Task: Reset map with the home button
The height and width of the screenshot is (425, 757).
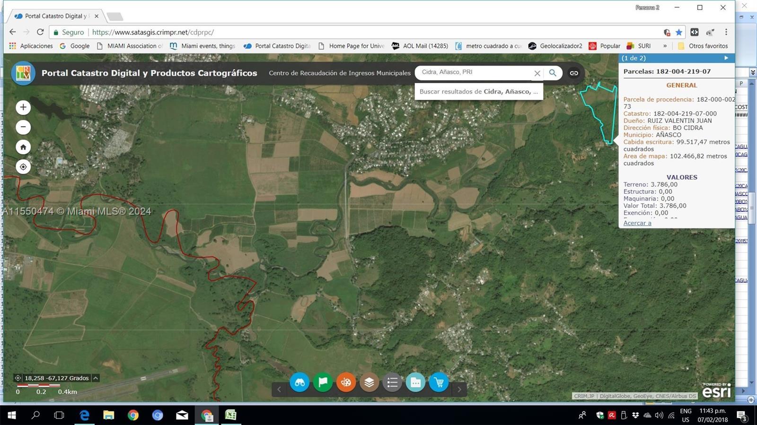Action: 23,147
